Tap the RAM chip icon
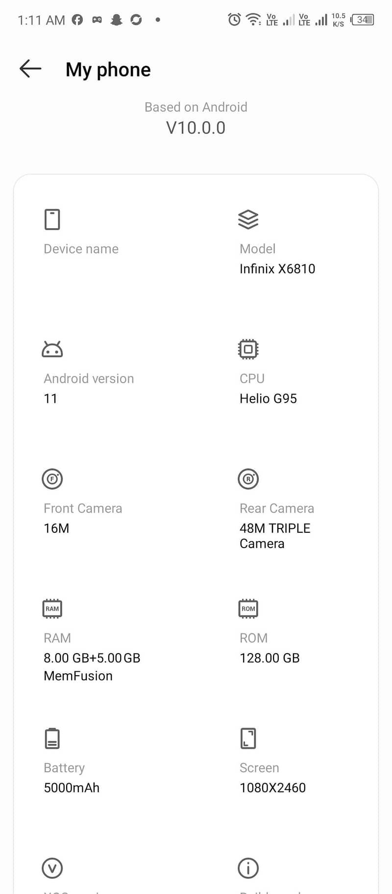This screenshot has width=392, height=894. pos(52,608)
